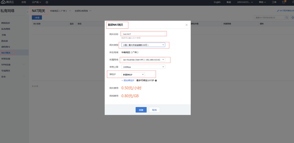Open table settings gear near search box
This screenshot has height=143, width=294.
(292, 18)
